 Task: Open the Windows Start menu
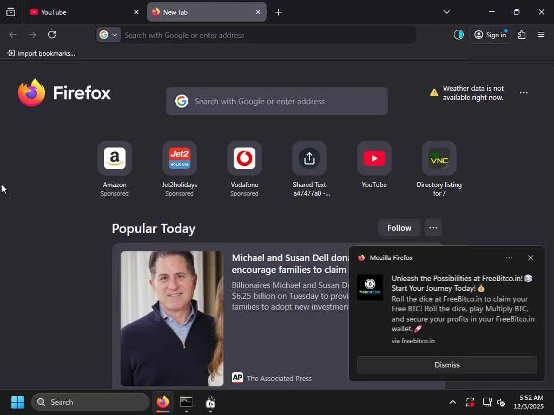pyautogui.click(x=17, y=402)
